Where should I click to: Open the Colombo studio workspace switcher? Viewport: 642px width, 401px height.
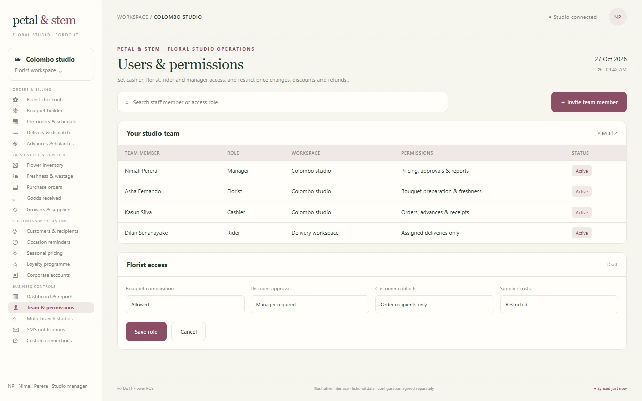51,64
